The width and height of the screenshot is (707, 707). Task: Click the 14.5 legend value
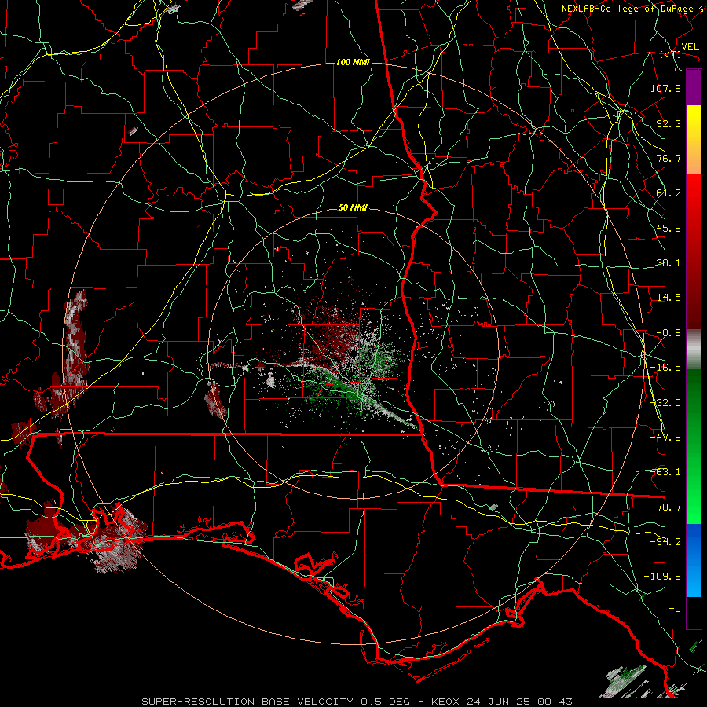click(669, 298)
